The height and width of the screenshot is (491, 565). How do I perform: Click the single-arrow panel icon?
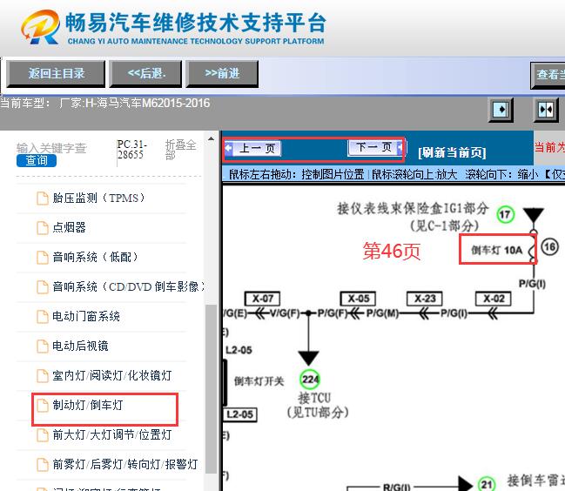point(501,110)
